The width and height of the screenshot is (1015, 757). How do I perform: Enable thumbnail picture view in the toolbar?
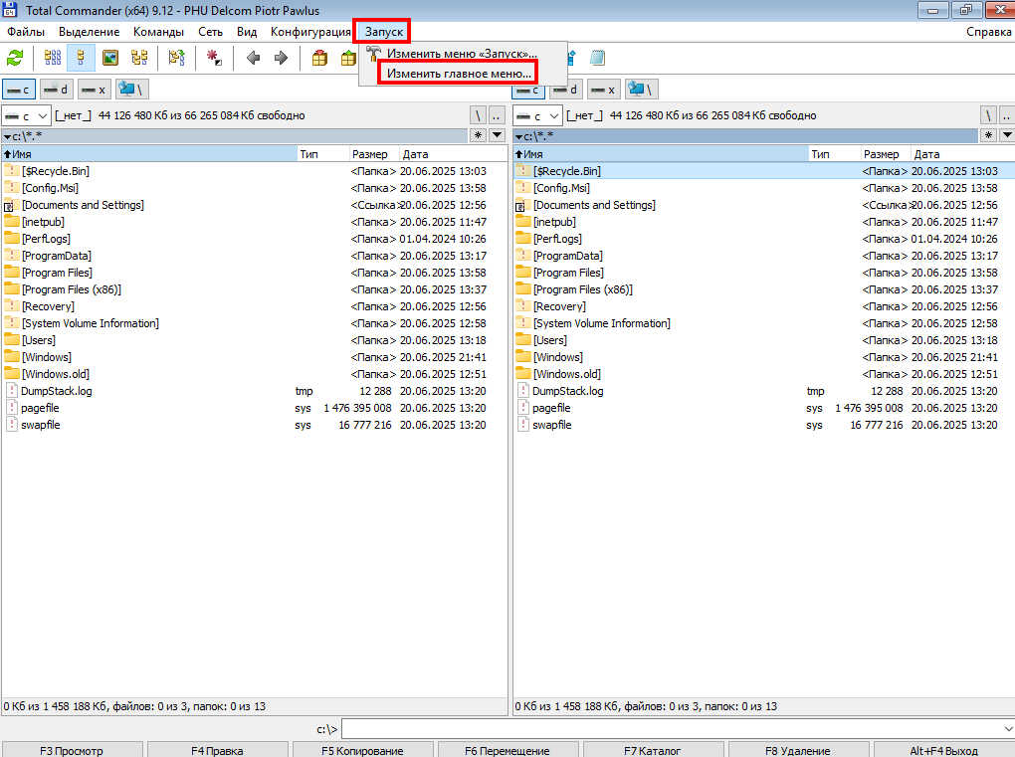110,59
